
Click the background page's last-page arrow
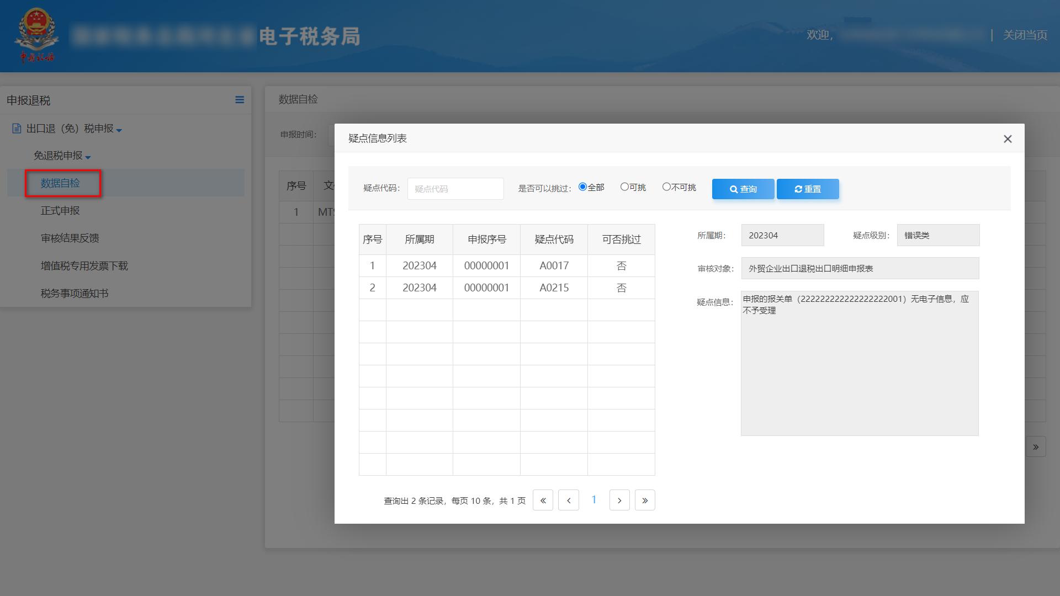click(1036, 447)
